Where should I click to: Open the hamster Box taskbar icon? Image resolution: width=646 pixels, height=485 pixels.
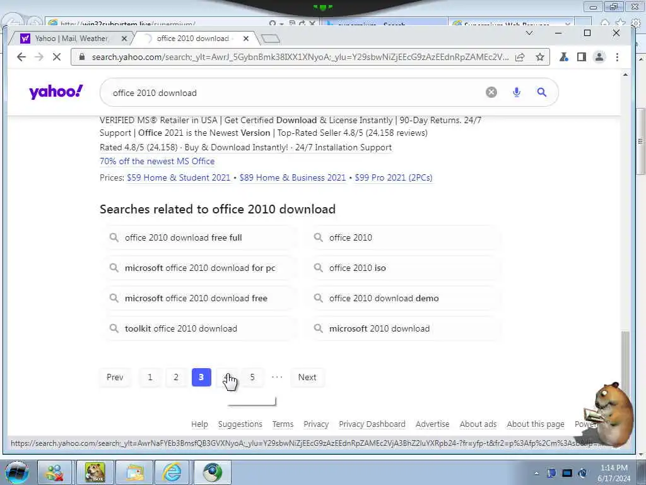95,472
